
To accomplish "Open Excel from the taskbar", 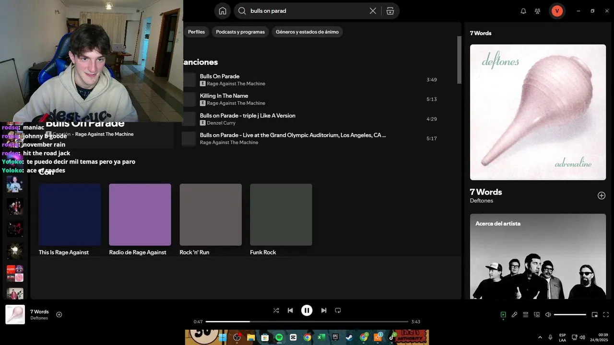I will pyautogui.click(x=321, y=337).
